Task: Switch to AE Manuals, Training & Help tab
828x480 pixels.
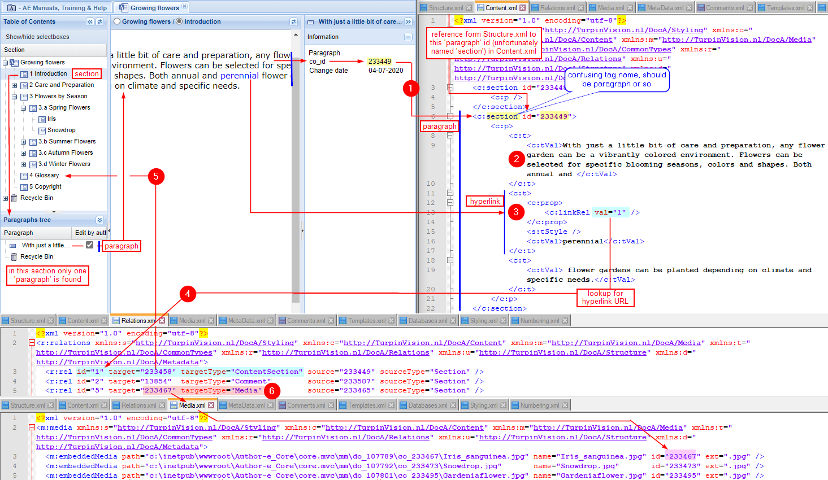Action: tap(57, 8)
